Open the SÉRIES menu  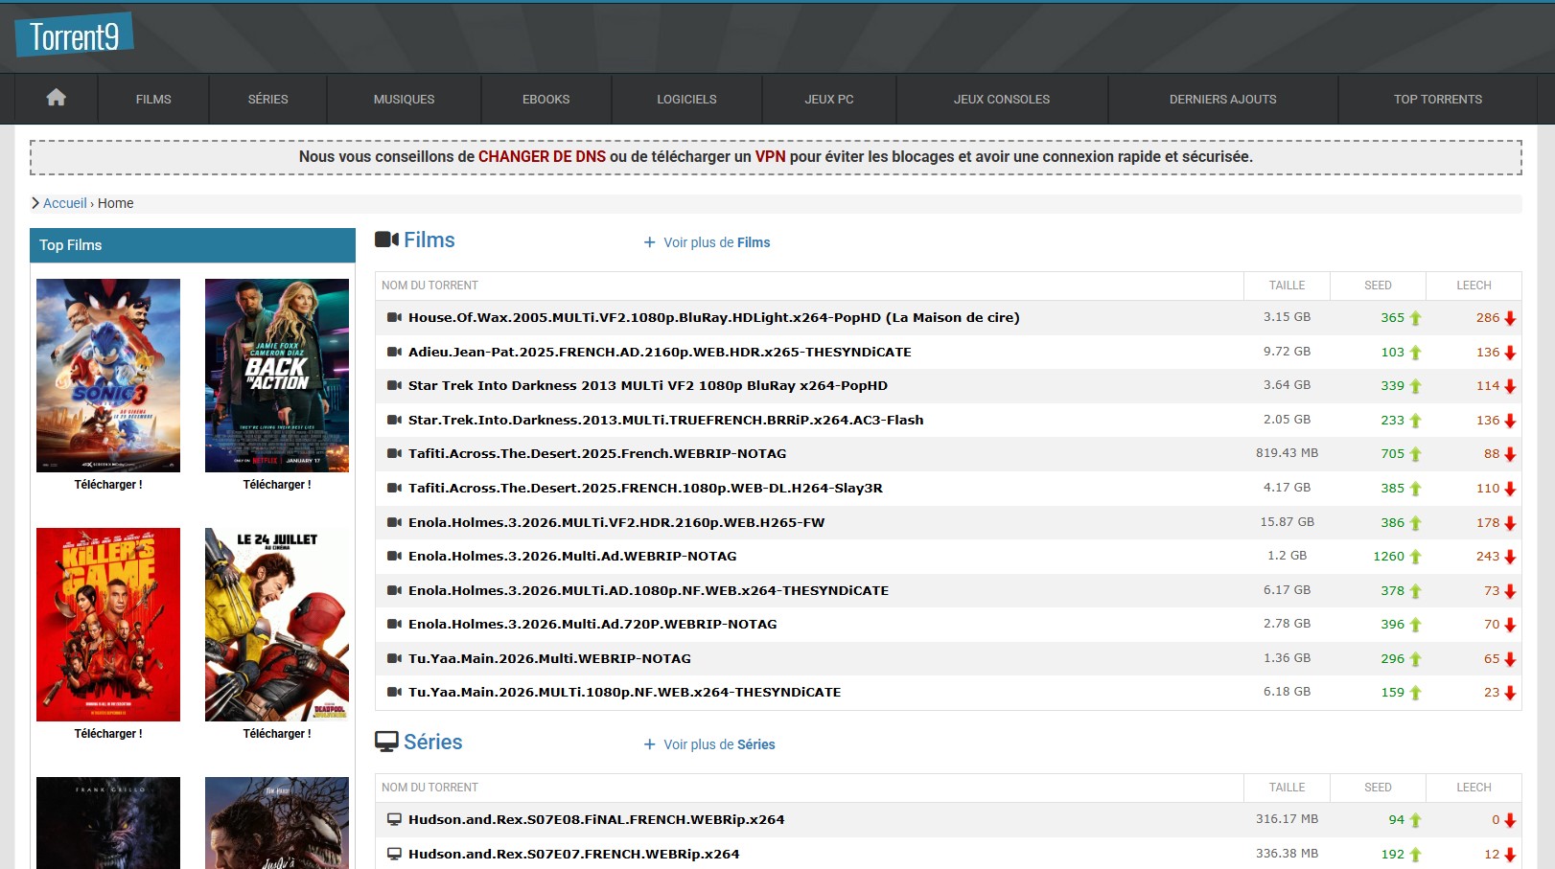pyautogui.click(x=268, y=99)
